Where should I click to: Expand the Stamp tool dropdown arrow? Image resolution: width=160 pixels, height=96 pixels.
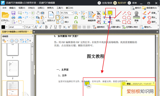click(x=136, y=23)
